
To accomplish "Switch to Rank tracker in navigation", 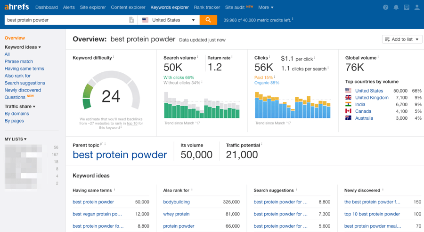I will [207, 8].
